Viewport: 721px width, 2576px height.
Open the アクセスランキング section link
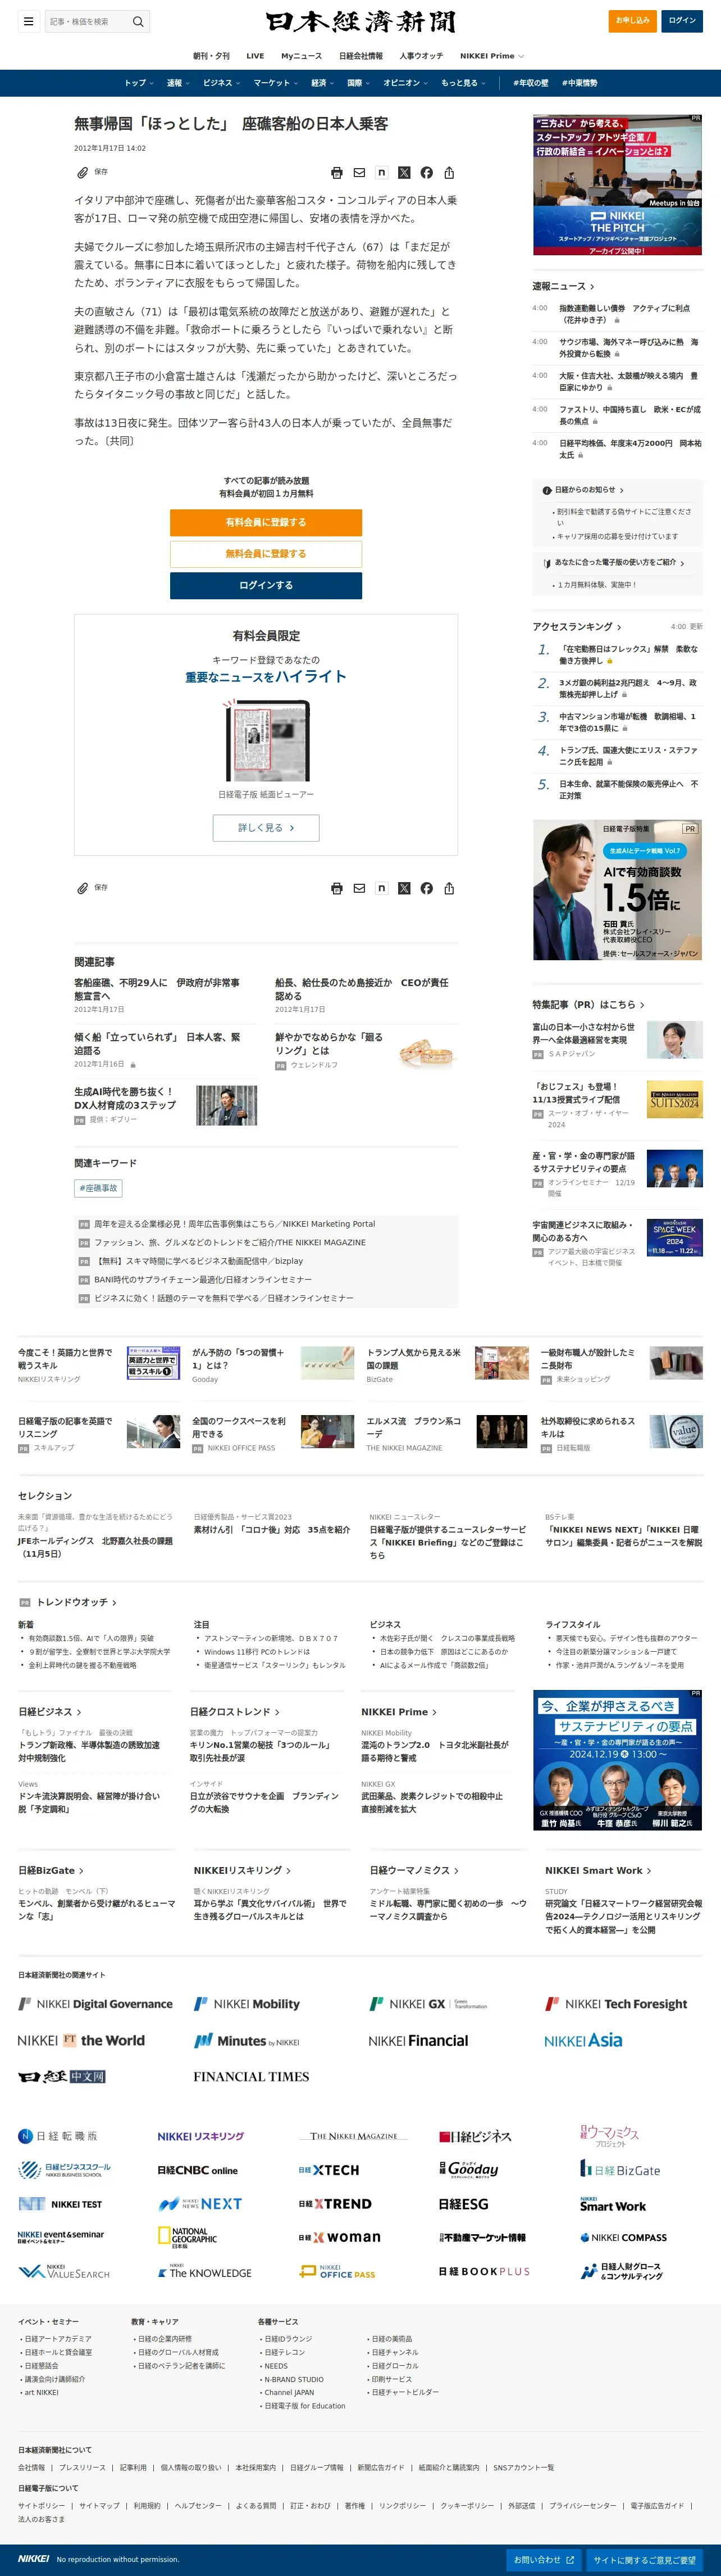(x=576, y=626)
